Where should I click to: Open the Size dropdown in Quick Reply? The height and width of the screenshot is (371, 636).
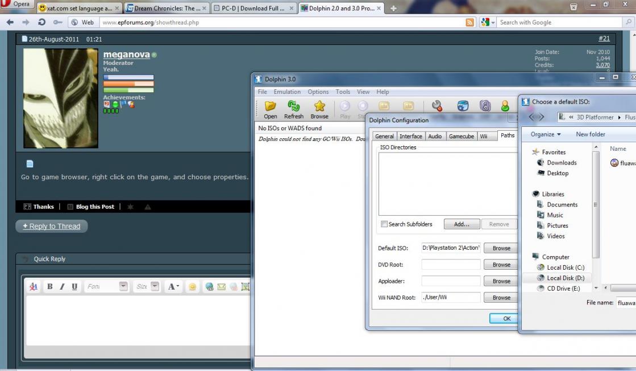(x=155, y=286)
